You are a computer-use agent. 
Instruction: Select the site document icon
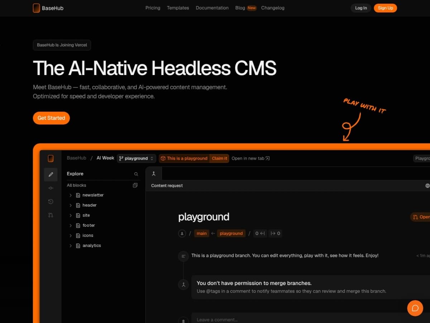click(x=78, y=215)
